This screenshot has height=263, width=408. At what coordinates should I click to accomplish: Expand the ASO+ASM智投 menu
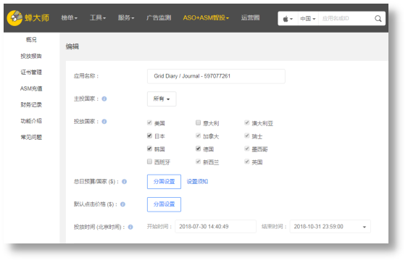click(206, 17)
